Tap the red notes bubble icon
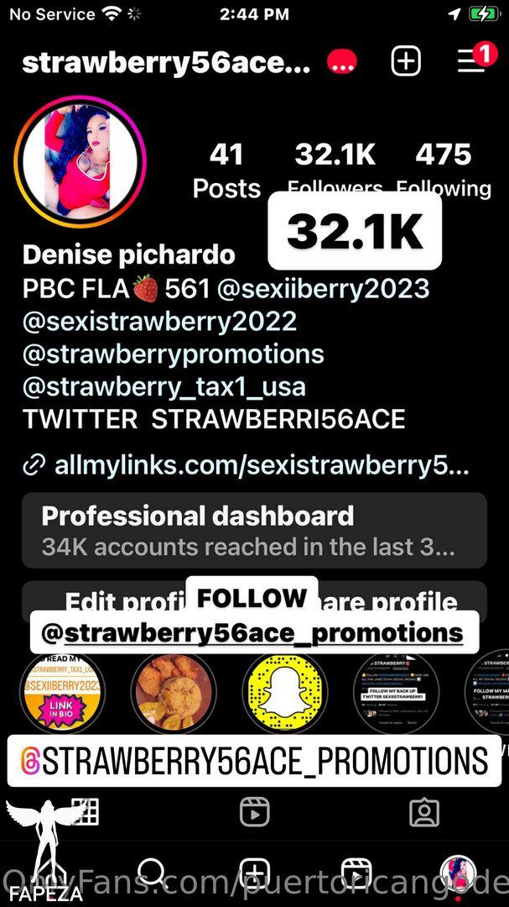This screenshot has height=907, width=509. [x=342, y=62]
